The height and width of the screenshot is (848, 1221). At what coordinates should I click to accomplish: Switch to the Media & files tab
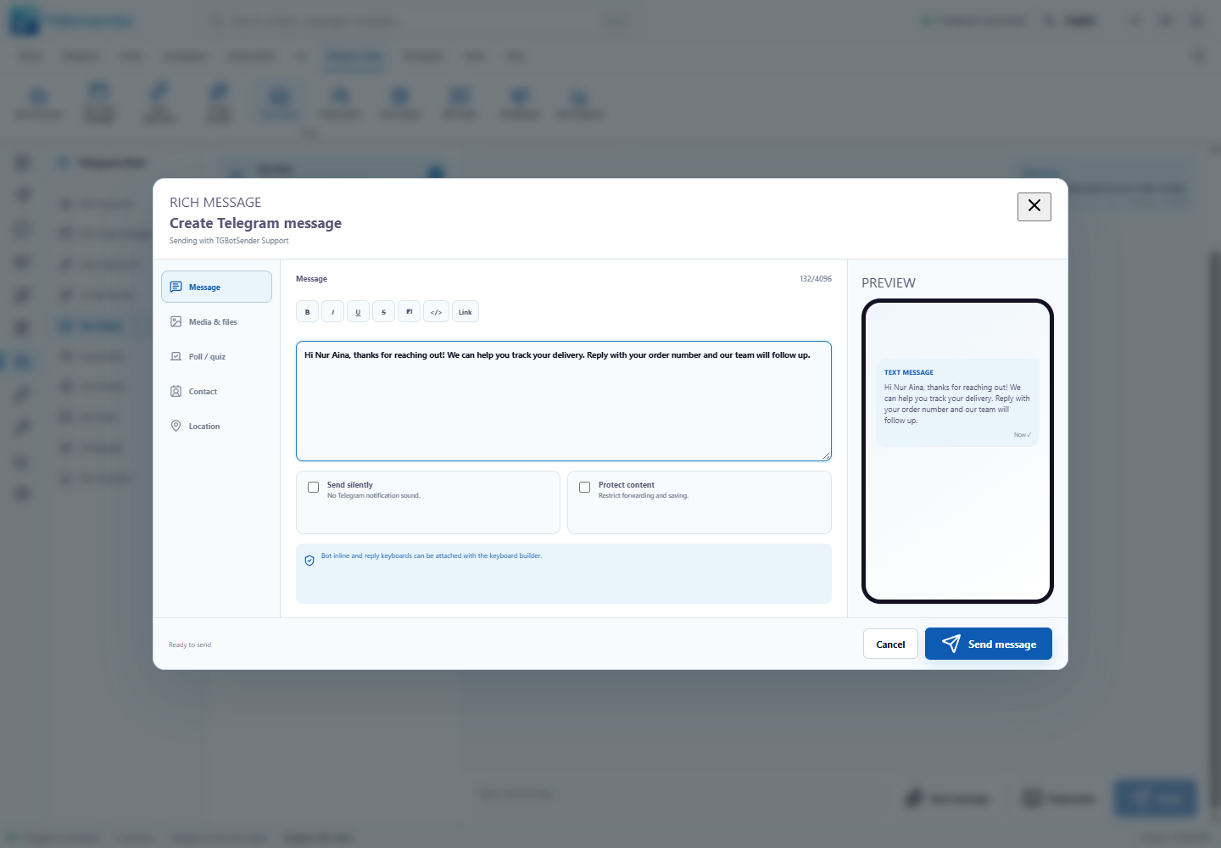pyautogui.click(x=216, y=321)
